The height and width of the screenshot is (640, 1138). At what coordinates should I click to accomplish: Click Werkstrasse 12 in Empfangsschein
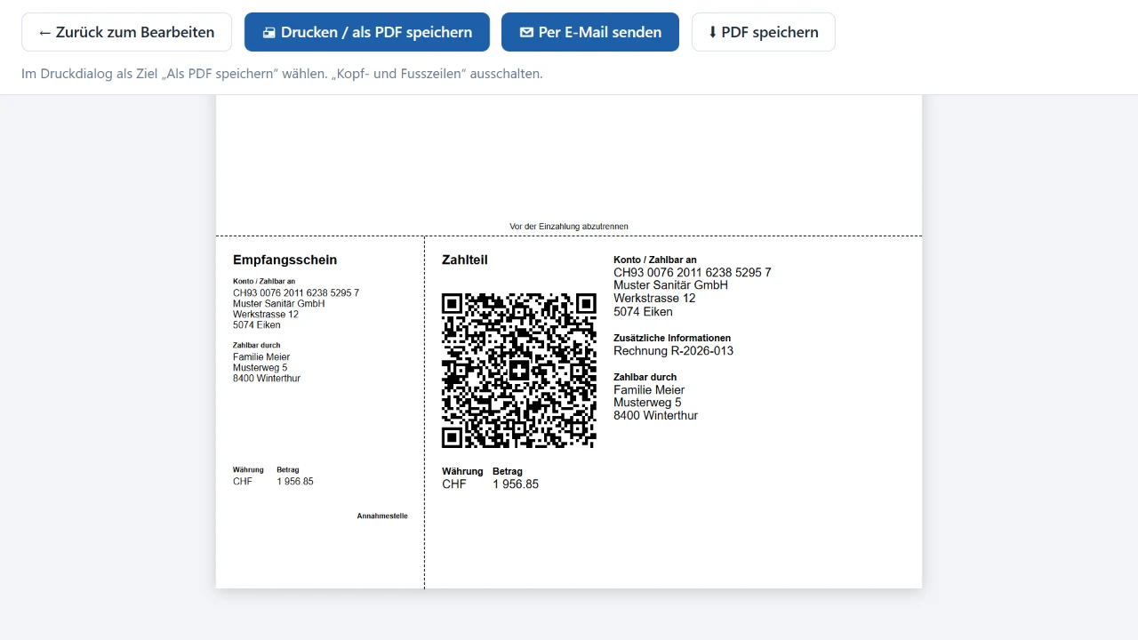(x=266, y=314)
